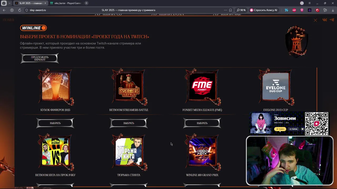Open the VK social icon
This screenshot has height=189, width=337.
(x=325, y=20)
